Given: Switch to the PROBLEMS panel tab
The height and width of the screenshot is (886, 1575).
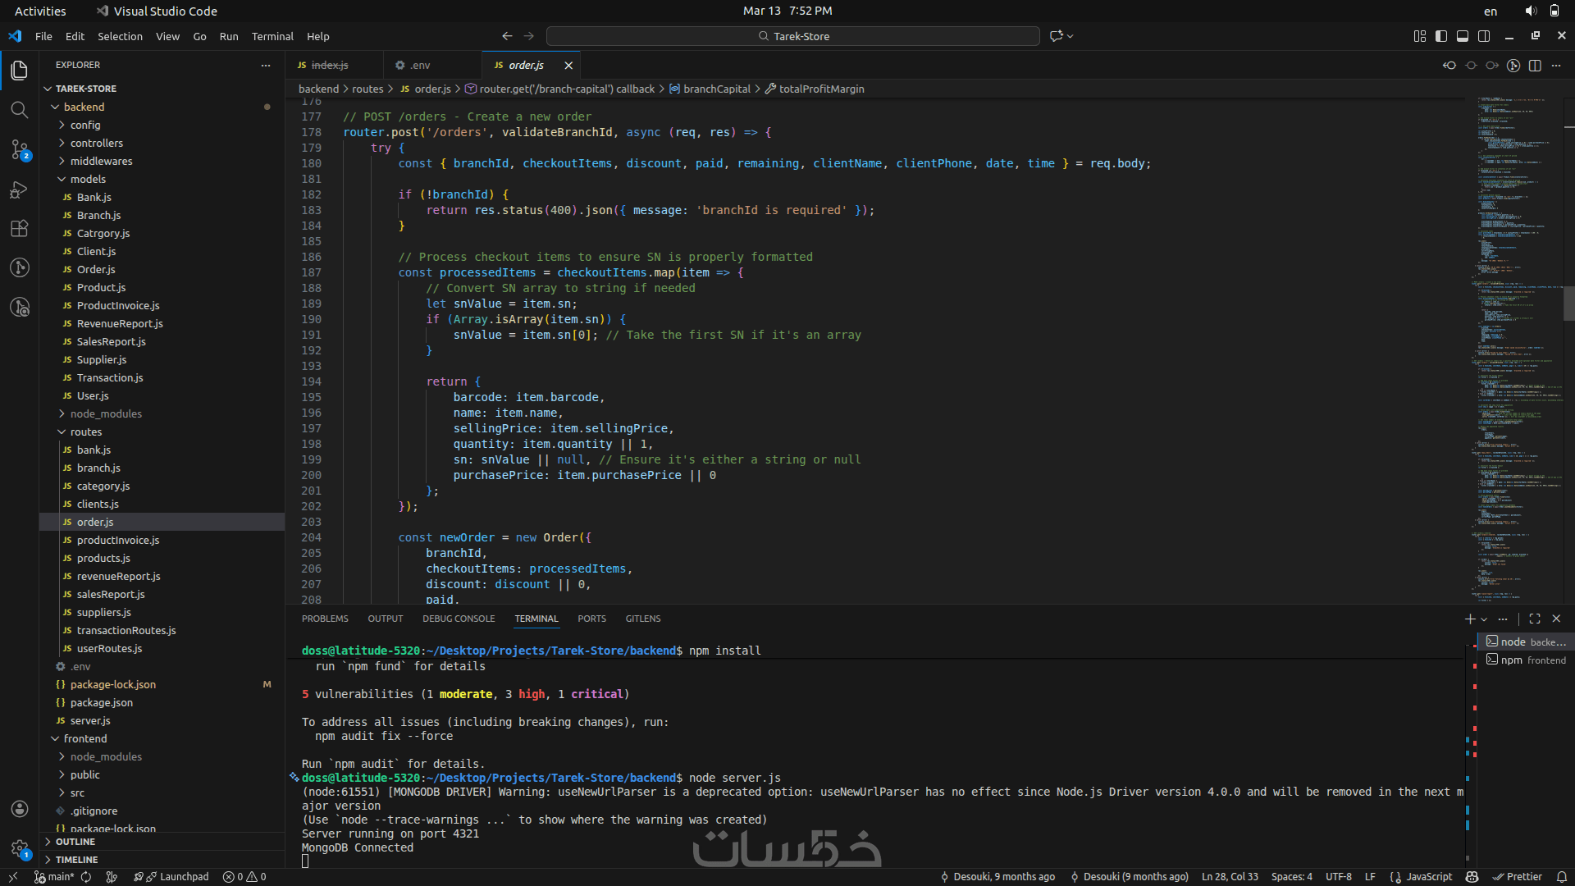Looking at the screenshot, I should click(x=325, y=619).
